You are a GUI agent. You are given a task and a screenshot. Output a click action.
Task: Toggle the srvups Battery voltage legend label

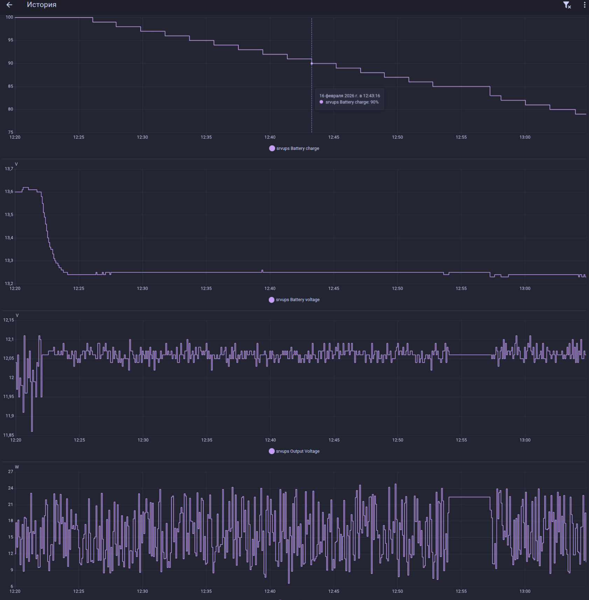tap(297, 300)
